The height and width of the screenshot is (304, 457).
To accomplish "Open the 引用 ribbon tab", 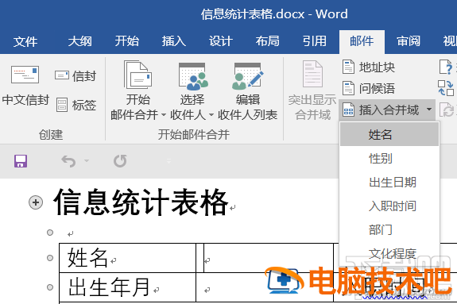I will [315, 41].
